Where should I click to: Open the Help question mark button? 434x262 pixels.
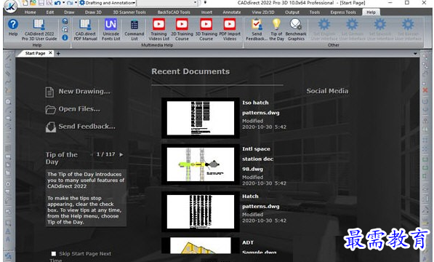13,28
